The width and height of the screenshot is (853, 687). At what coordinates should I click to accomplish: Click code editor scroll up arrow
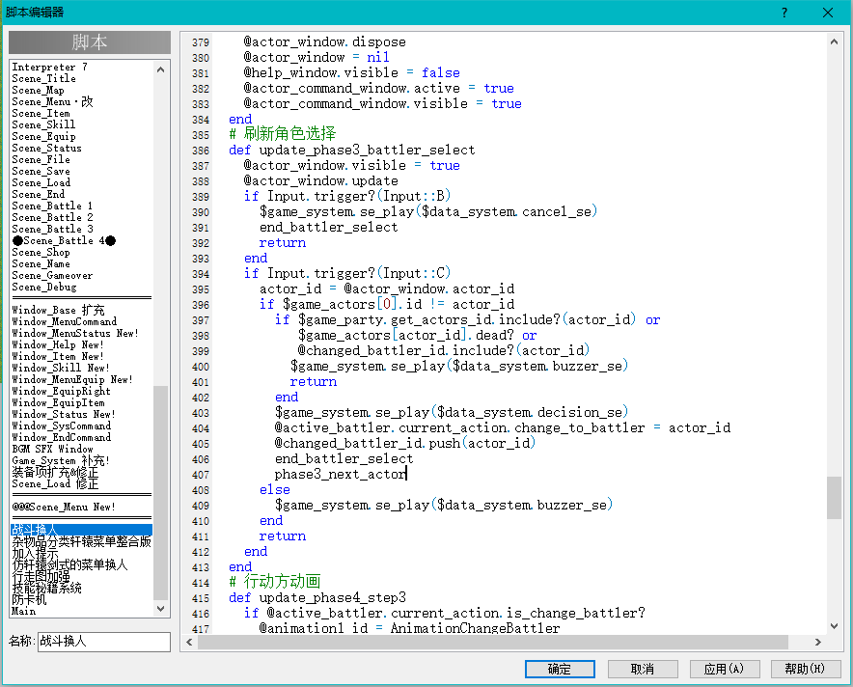coord(834,41)
